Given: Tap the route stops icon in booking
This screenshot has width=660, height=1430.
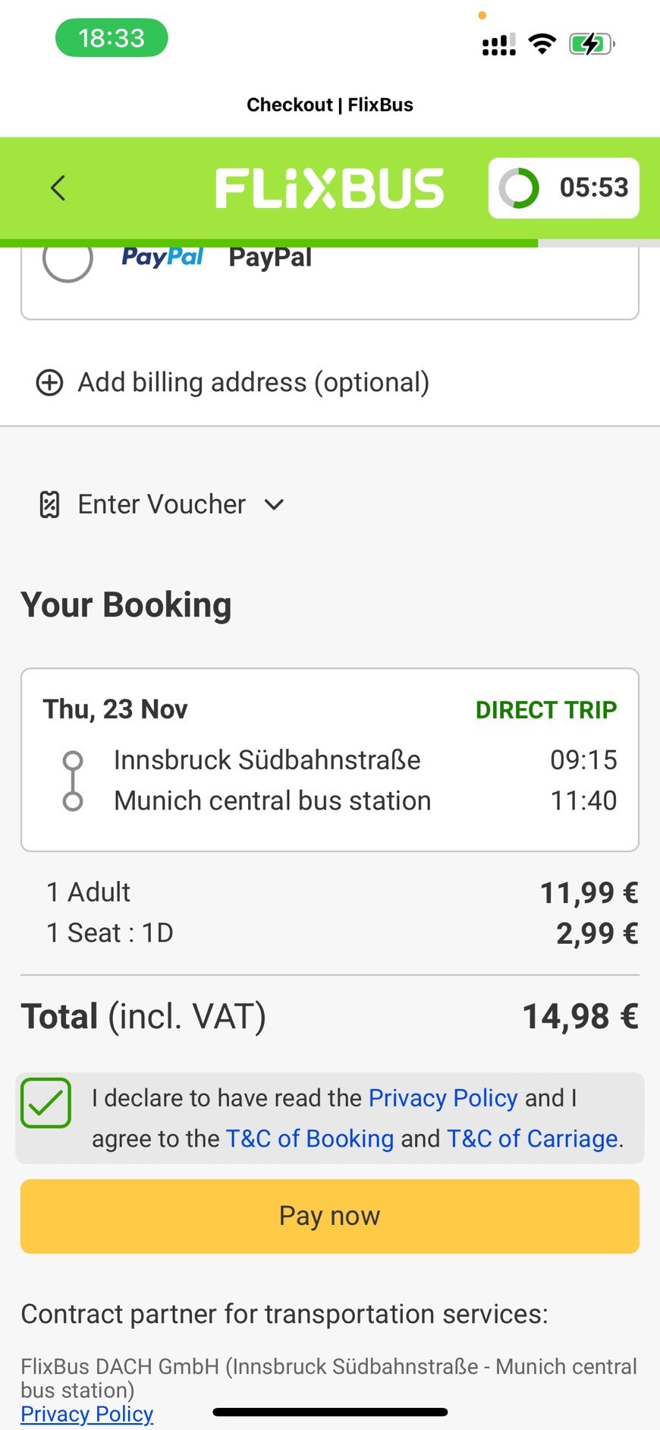Looking at the screenshot, I should point(73,781).
